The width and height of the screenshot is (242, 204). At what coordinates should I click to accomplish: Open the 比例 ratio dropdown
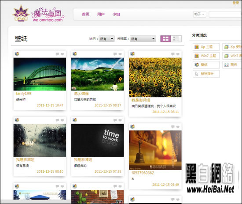pyautogui.click(x=106, y=39)
